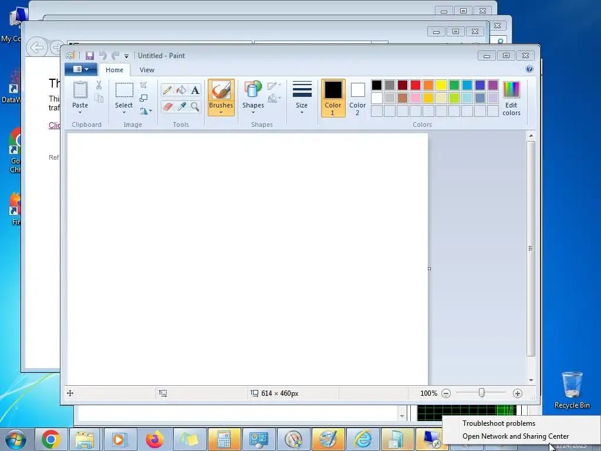This screenshot has height=451, width=601.
Task: Pick the Eraser tool
Action: pos(167,106)
